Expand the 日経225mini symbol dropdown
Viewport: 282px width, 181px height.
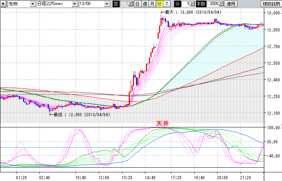[75, 4]
